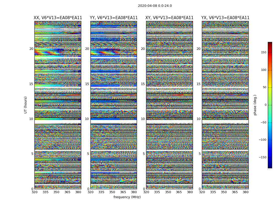
Task: Click the phase colorbar gradient strip
Action: (x=270, y=105)
